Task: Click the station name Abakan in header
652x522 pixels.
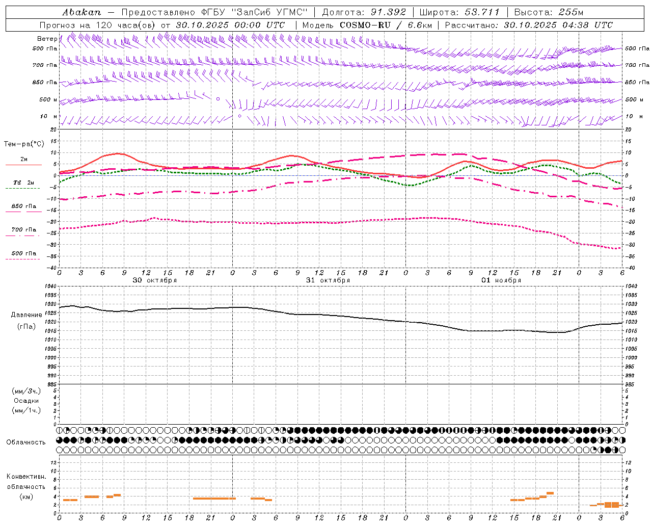Action: click(x=81, y=12)
